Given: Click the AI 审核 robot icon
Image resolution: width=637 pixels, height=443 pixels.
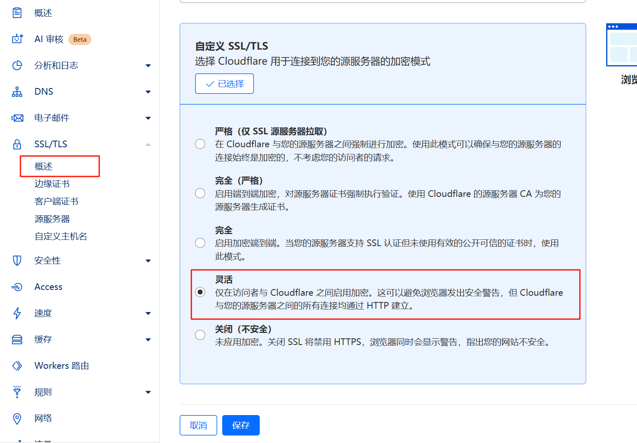Looking at the screenshot, I should (17, 39).
